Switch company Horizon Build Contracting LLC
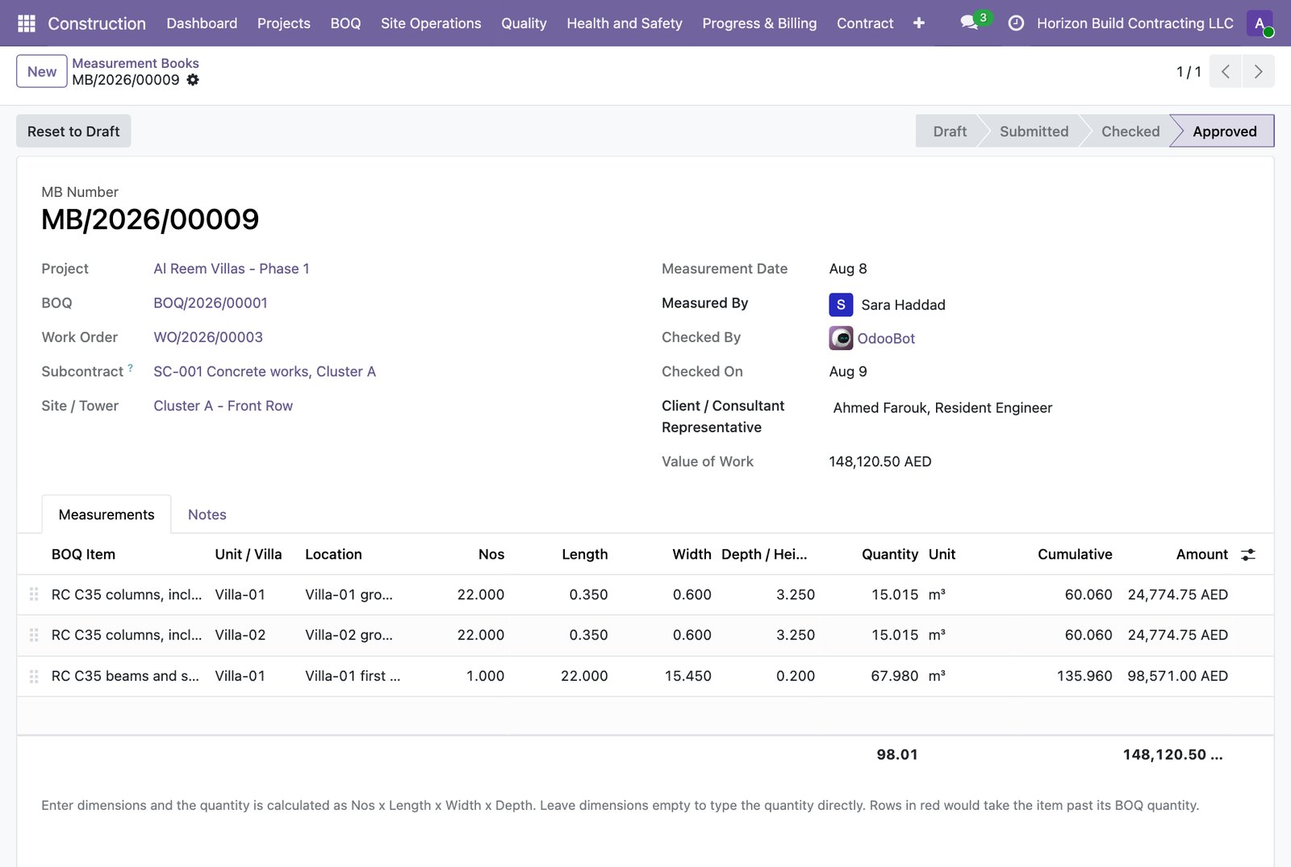 pos(1135,23)
